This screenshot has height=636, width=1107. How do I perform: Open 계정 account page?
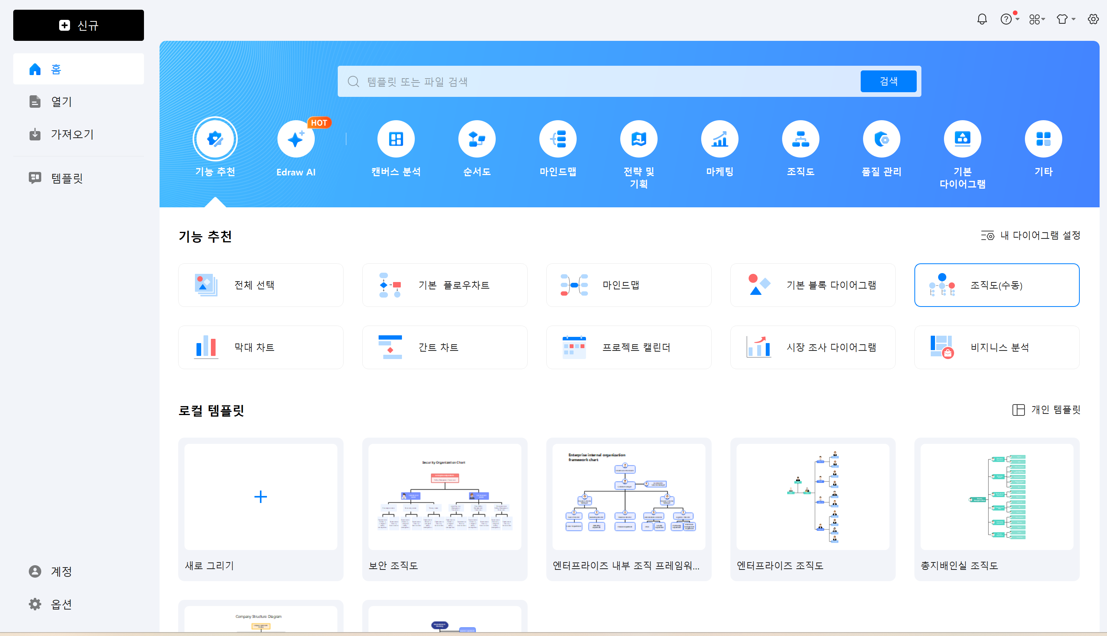pyautogui.click(x=79, y=571)
